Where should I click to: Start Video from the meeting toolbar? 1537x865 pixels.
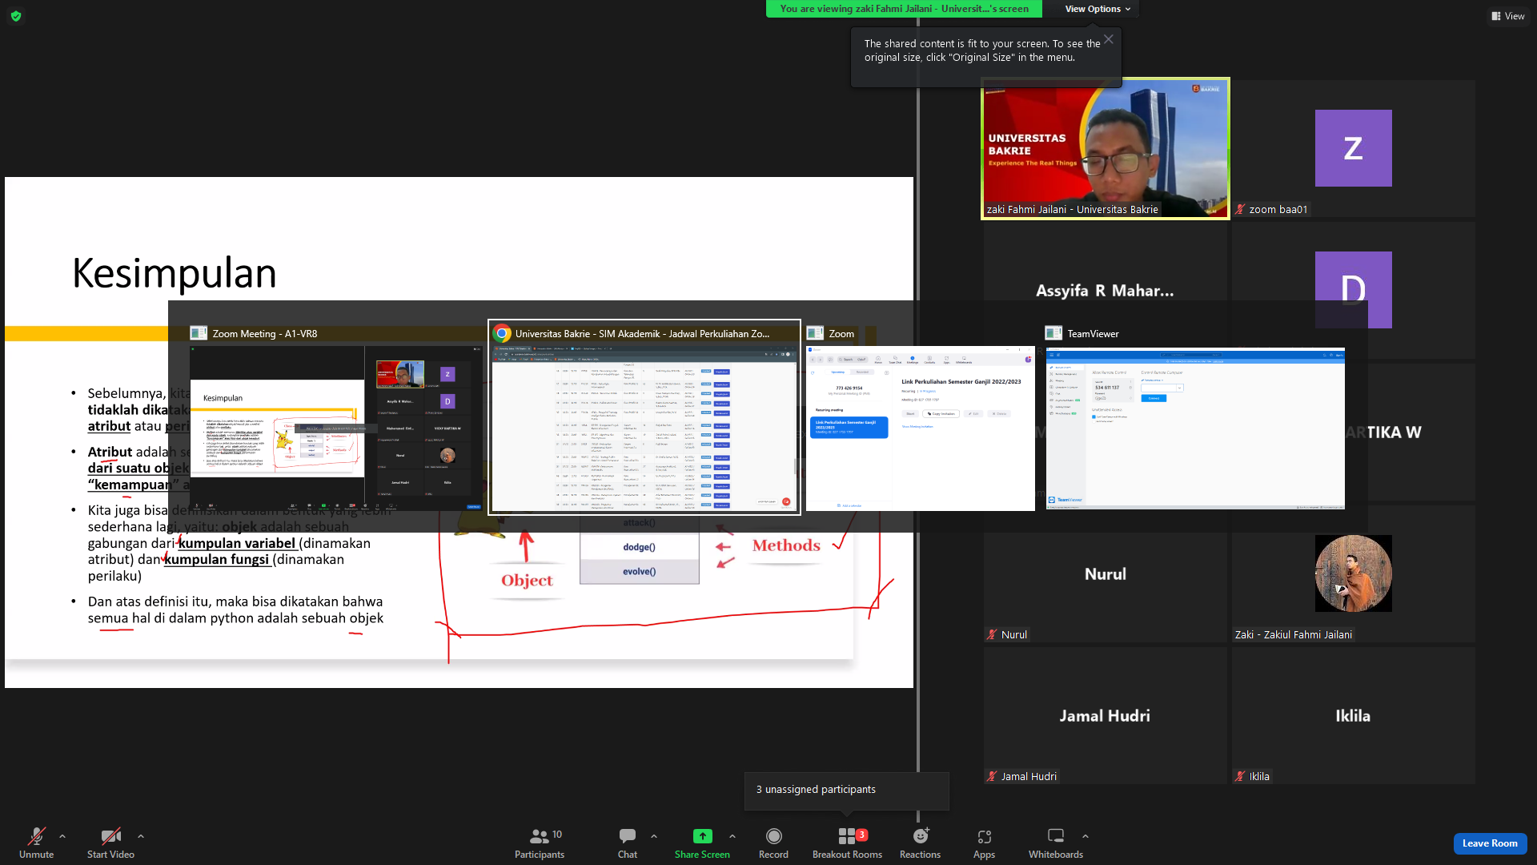[110, 843]
